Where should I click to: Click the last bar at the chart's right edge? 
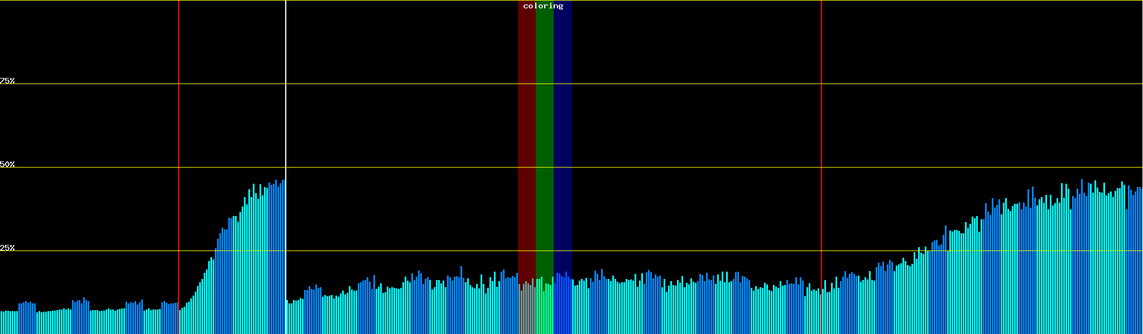(x=1141, y=262)
